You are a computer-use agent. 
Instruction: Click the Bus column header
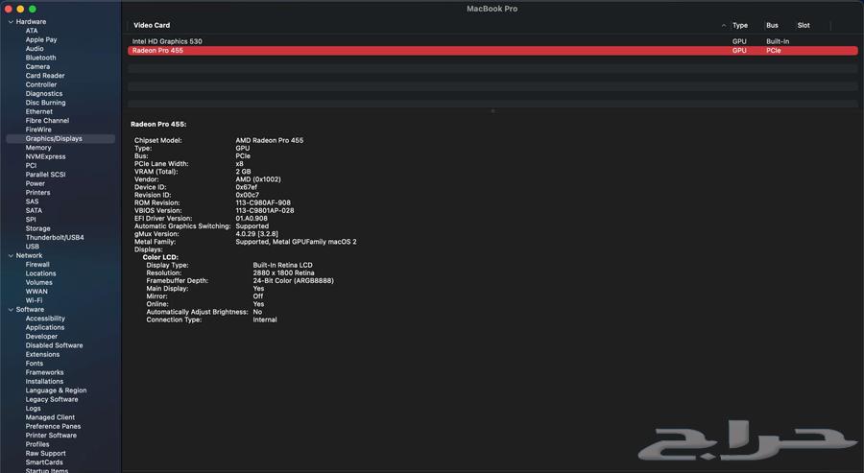click(772, 25)
